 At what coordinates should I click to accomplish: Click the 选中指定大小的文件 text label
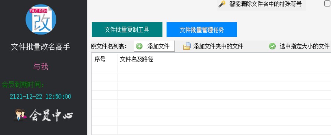(305, 46)
